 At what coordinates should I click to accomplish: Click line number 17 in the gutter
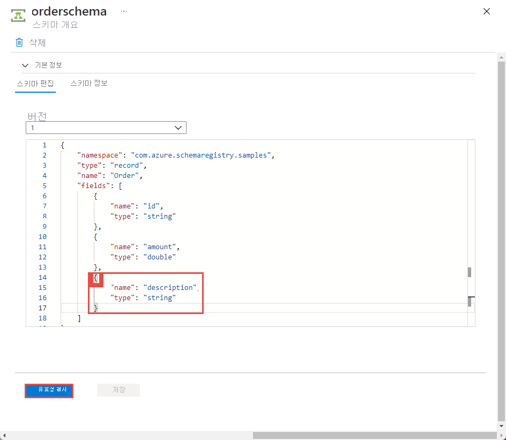(42, 308)
